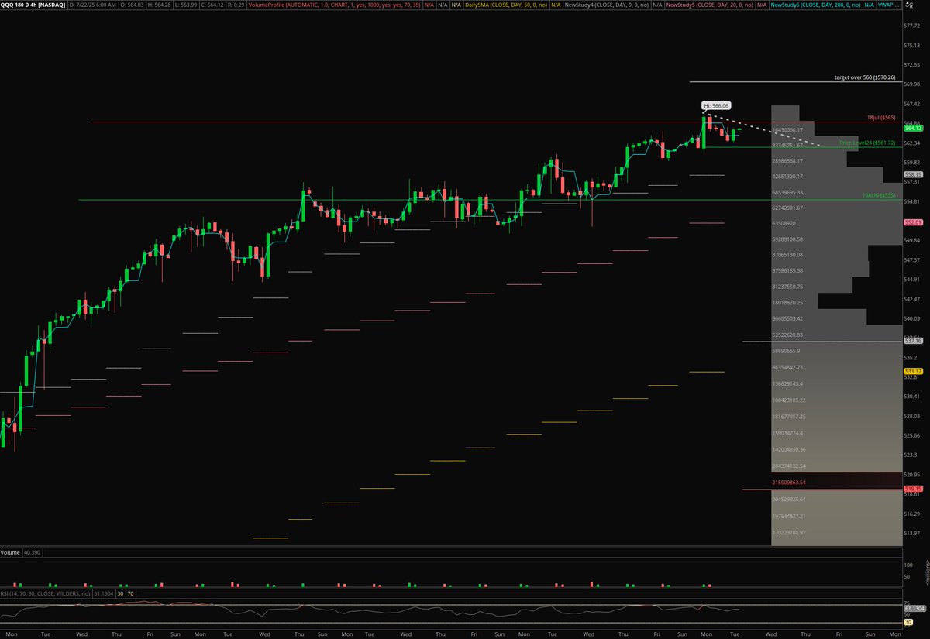Select the 'target over 560 ($570.26)' line label
This screenshot has width=930, height=639.
coord(864,77)
